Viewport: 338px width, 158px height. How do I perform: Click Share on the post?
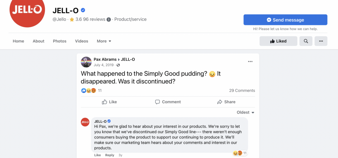click(x=226, y=102)
